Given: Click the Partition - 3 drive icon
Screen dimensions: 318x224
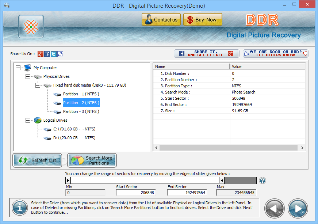Looking at the screenshot, I should coord(57,112).
